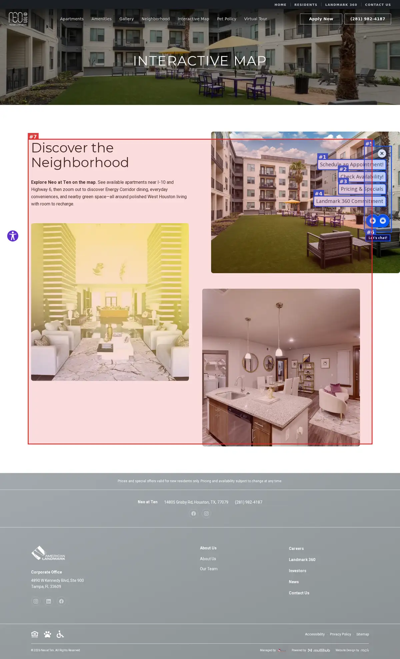The height and width of the screenshot is (659, 400).
Task: Click the repli website design logo
Action: point(365,650)
